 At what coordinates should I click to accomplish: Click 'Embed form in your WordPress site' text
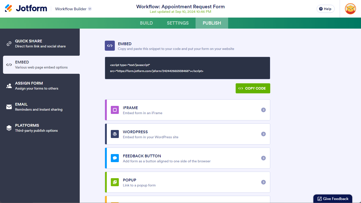click(151, 137)
